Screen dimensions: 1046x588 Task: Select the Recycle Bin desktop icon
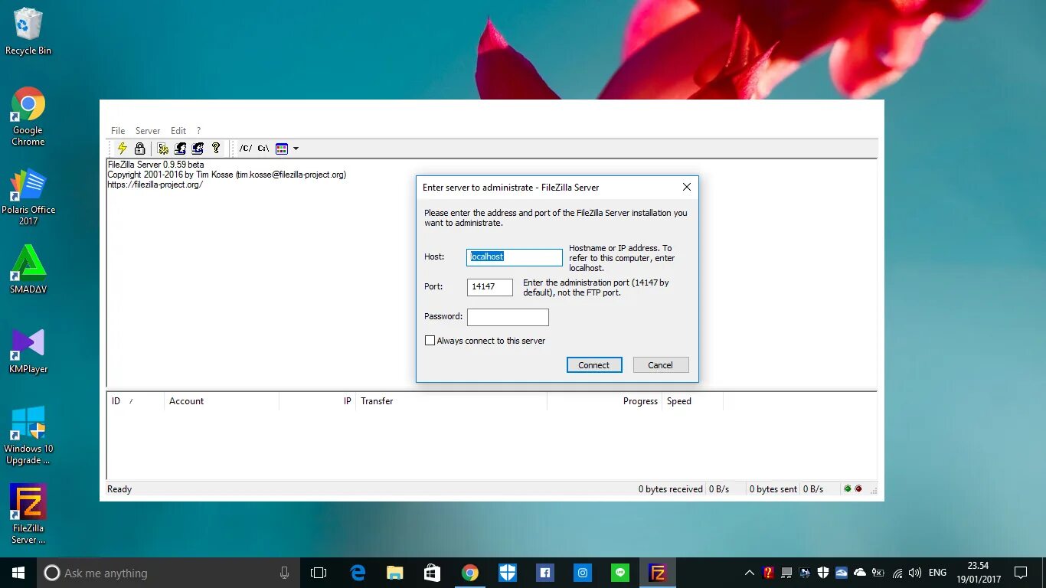28,32
